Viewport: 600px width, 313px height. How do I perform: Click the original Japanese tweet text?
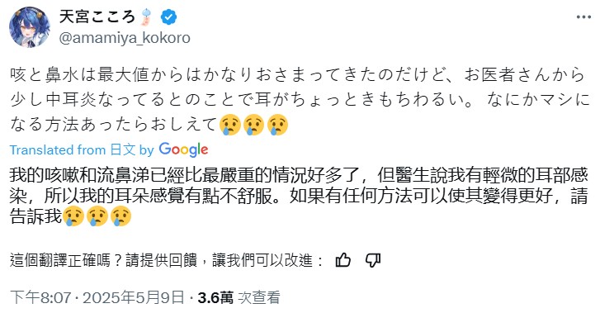[x=300, y=100]
